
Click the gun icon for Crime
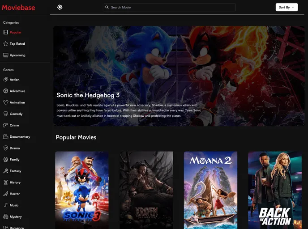[6, 125]
